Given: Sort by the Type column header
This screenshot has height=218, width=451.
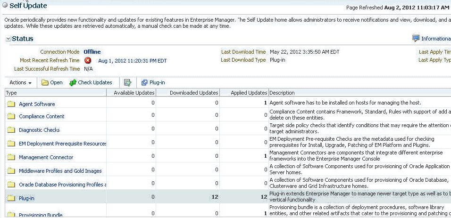Looking at the screenshot, I should click(56, 93).
